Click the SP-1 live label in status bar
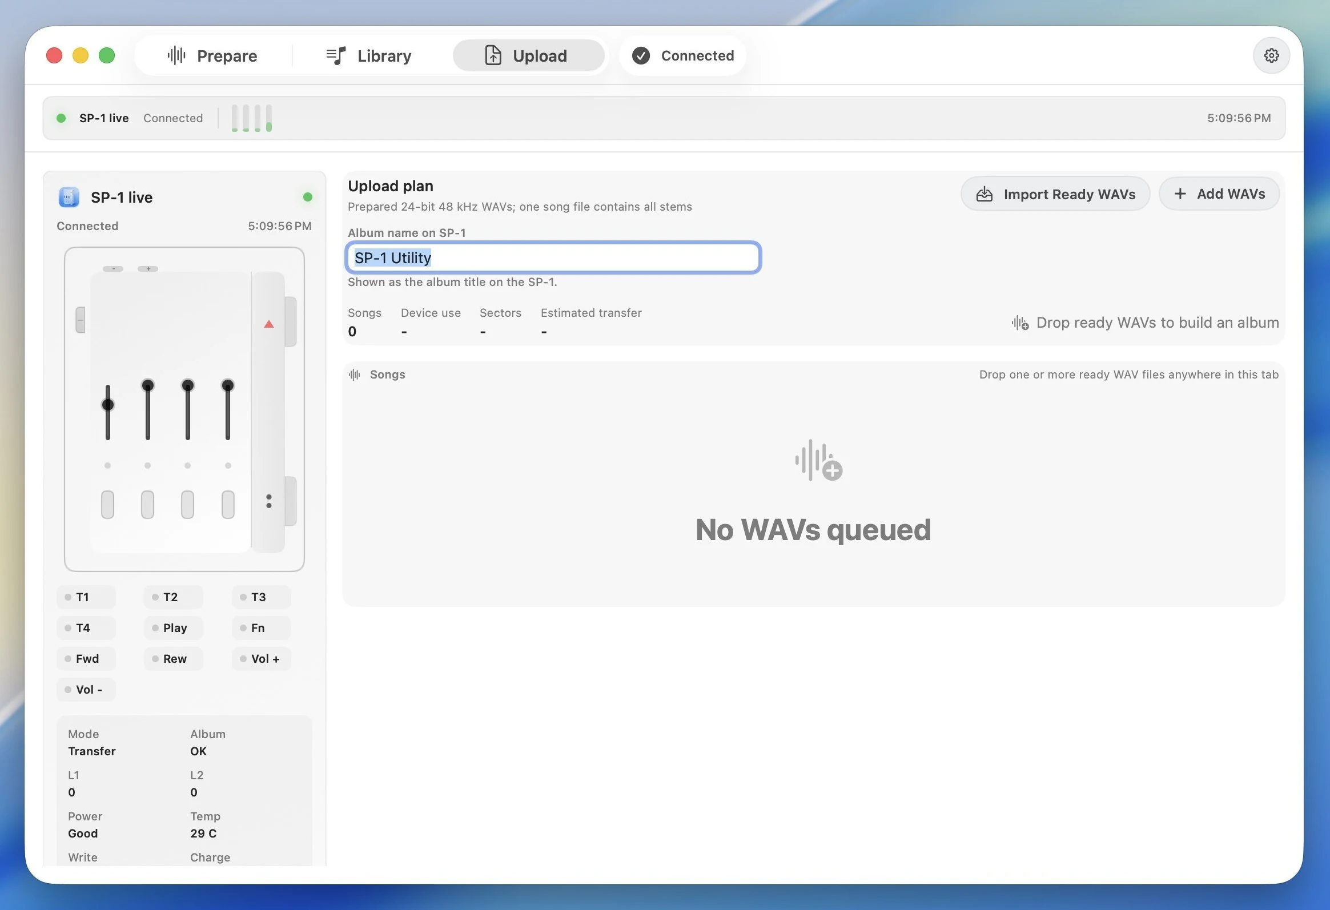Viewport: 1330px width, 910px height. click(x=104, y=118)
